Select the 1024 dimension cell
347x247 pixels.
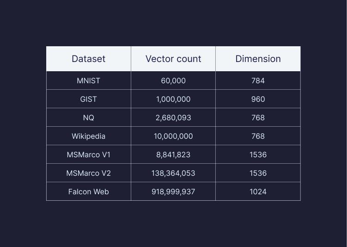[258, 191]
